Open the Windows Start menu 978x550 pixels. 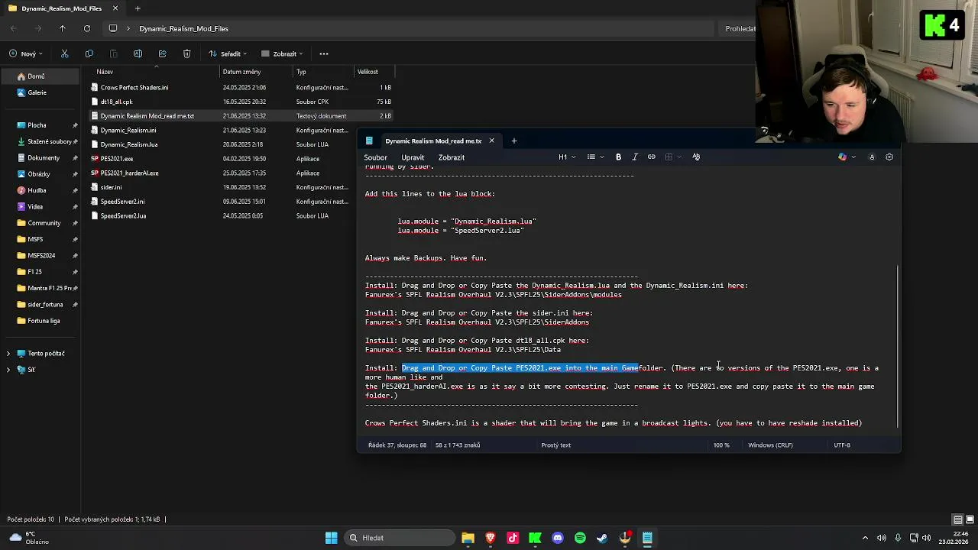coord(332,538)
